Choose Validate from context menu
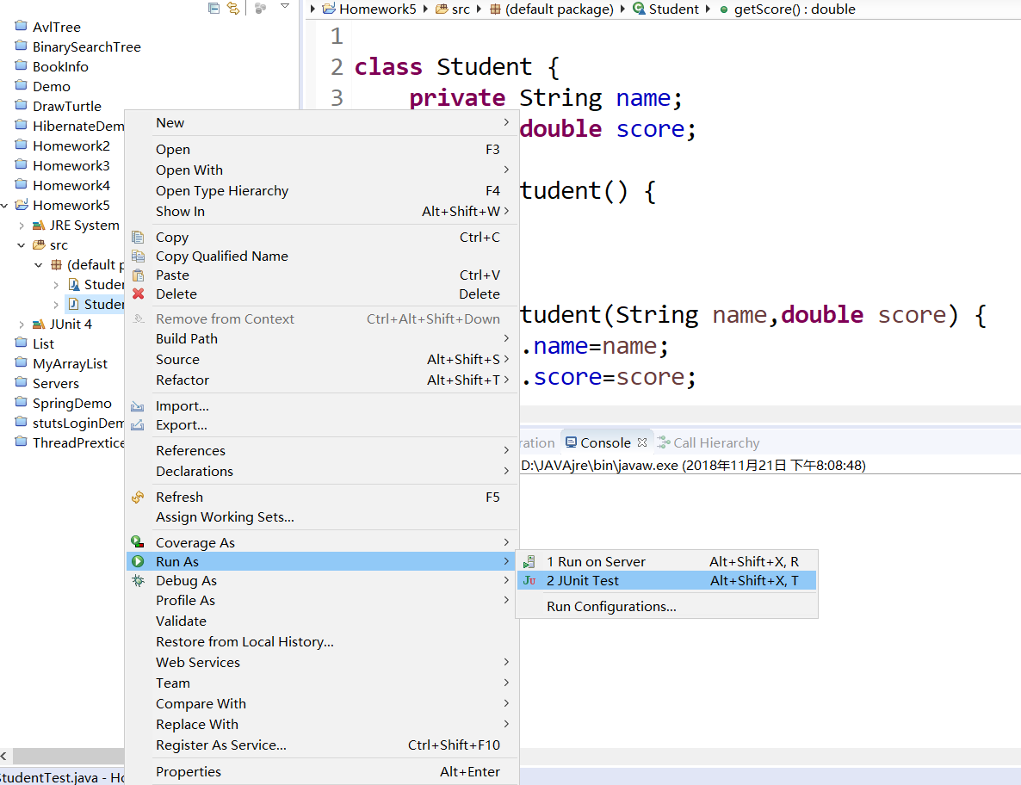1021x785 pixels. [322, 621]
